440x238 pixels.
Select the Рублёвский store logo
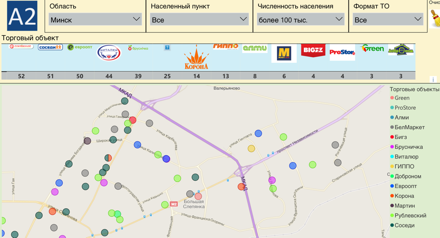(x=21, y=46)
